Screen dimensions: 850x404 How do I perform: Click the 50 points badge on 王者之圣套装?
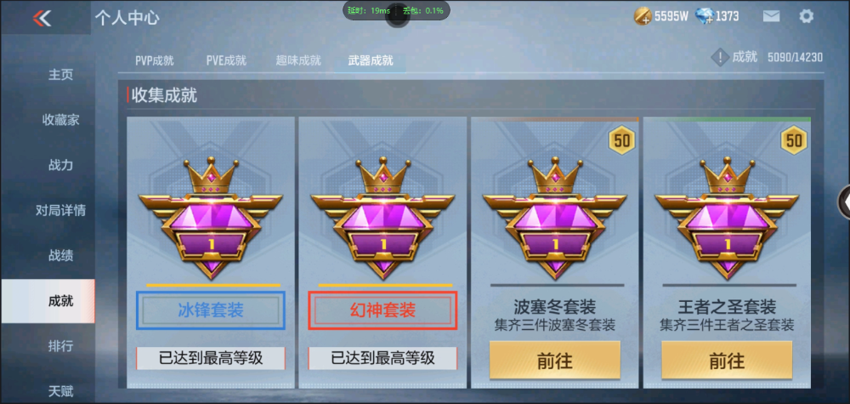click(x=794, y=140)
